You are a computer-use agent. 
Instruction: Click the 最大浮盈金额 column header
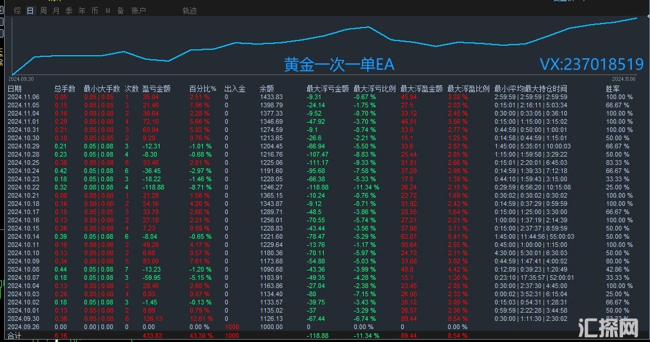[x=422, y=89]
